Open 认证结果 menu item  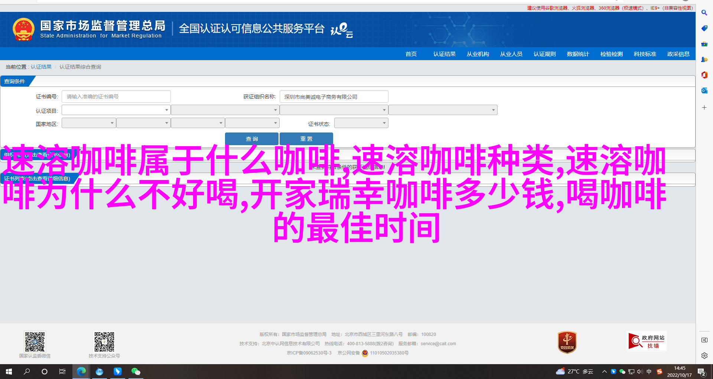click(x=445, y=54)
